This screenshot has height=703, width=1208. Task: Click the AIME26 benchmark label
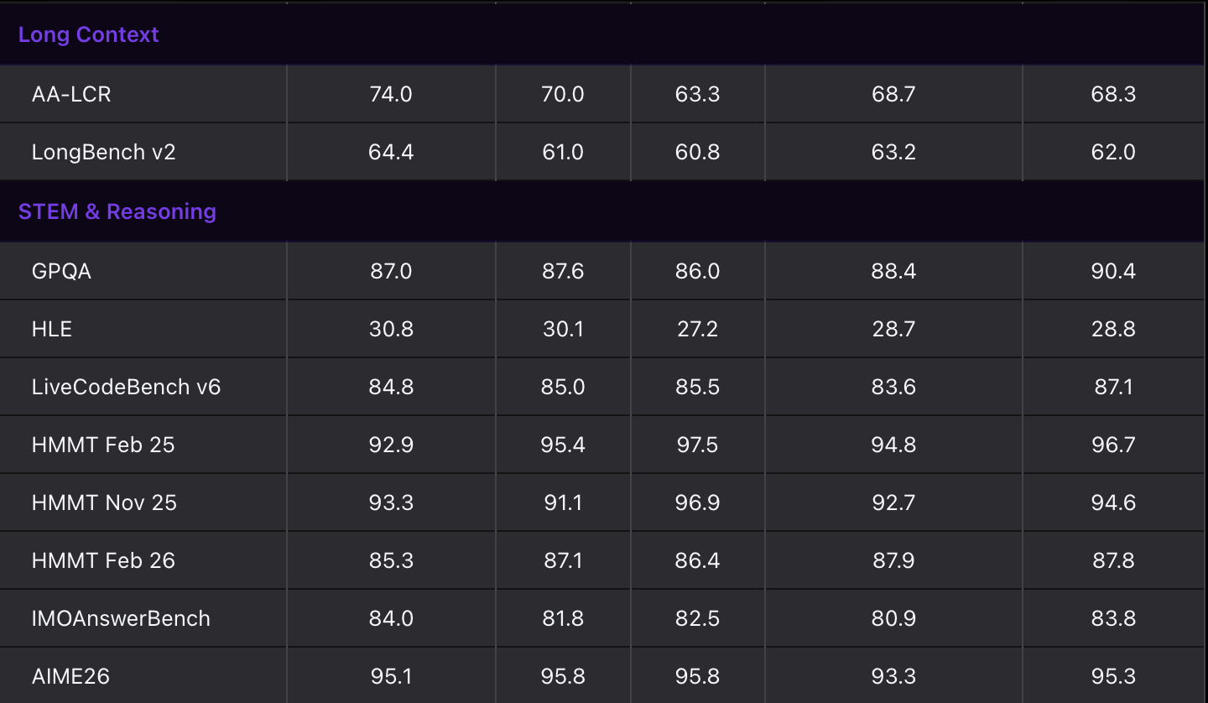(x=70, y=676)
